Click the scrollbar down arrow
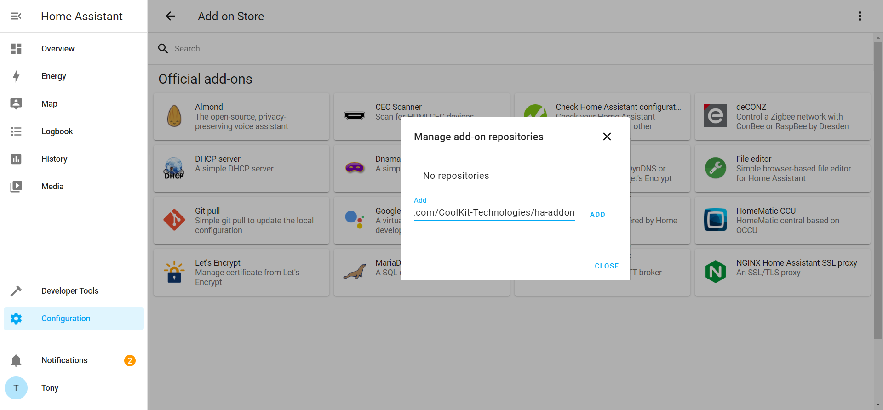Image resolution: width=883 pixels, height=410 pixels. [878, 405]
